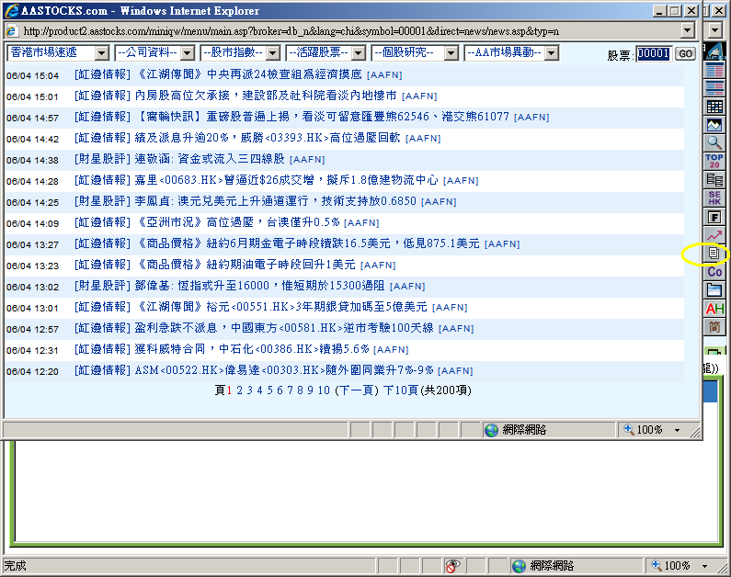Click the address bar URL text

click(291, 31)
